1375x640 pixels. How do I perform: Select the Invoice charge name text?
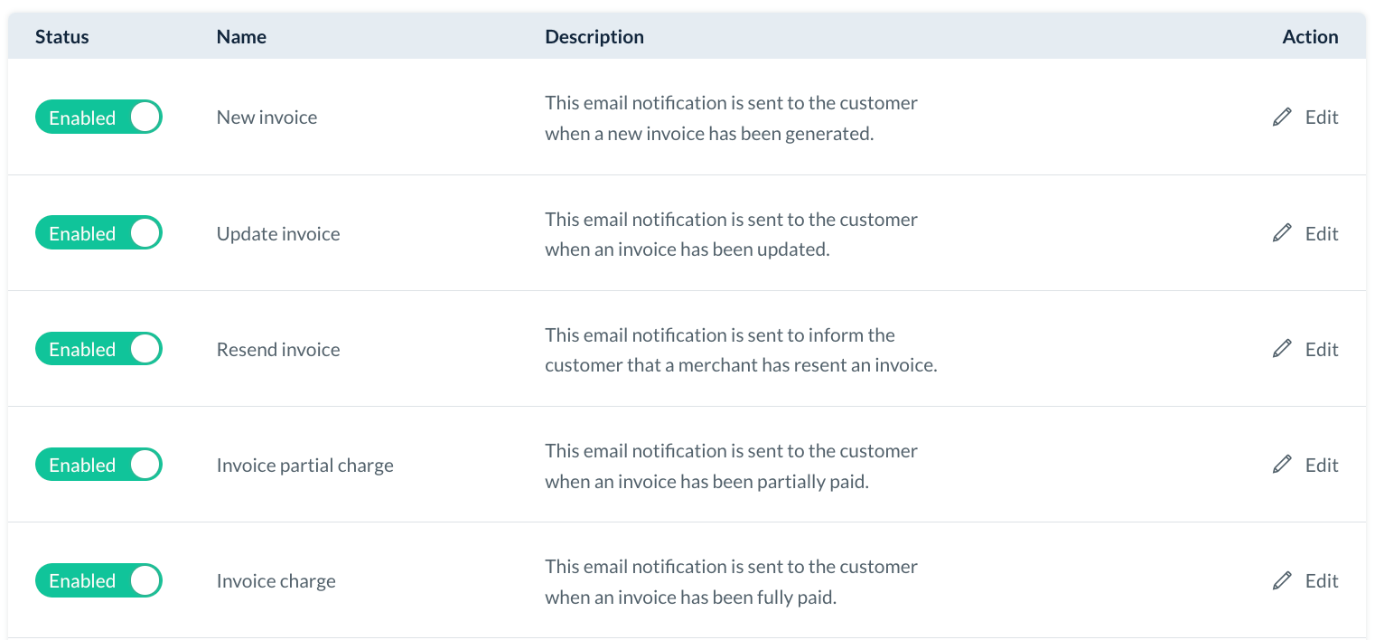276,581
